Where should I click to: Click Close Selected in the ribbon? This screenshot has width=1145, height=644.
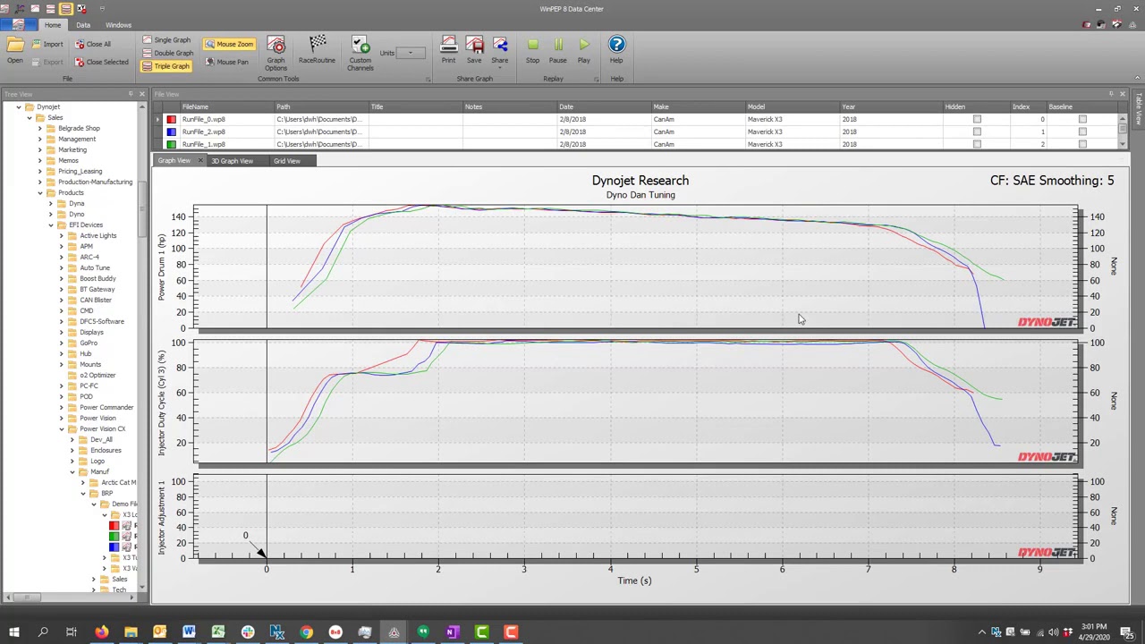tap(101, 62)
